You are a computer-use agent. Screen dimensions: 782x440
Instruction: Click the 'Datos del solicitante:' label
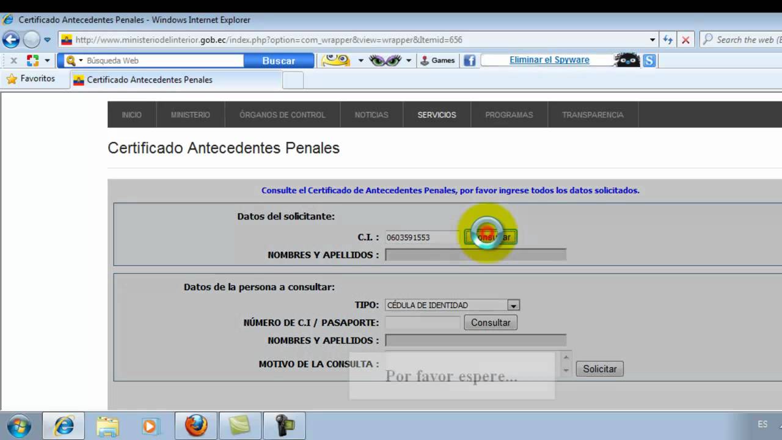click(x=286, y=216)
